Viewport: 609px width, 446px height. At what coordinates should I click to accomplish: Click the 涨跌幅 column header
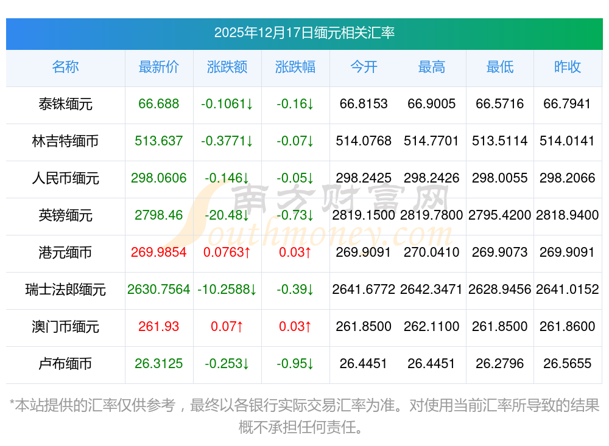pos(295,67)
